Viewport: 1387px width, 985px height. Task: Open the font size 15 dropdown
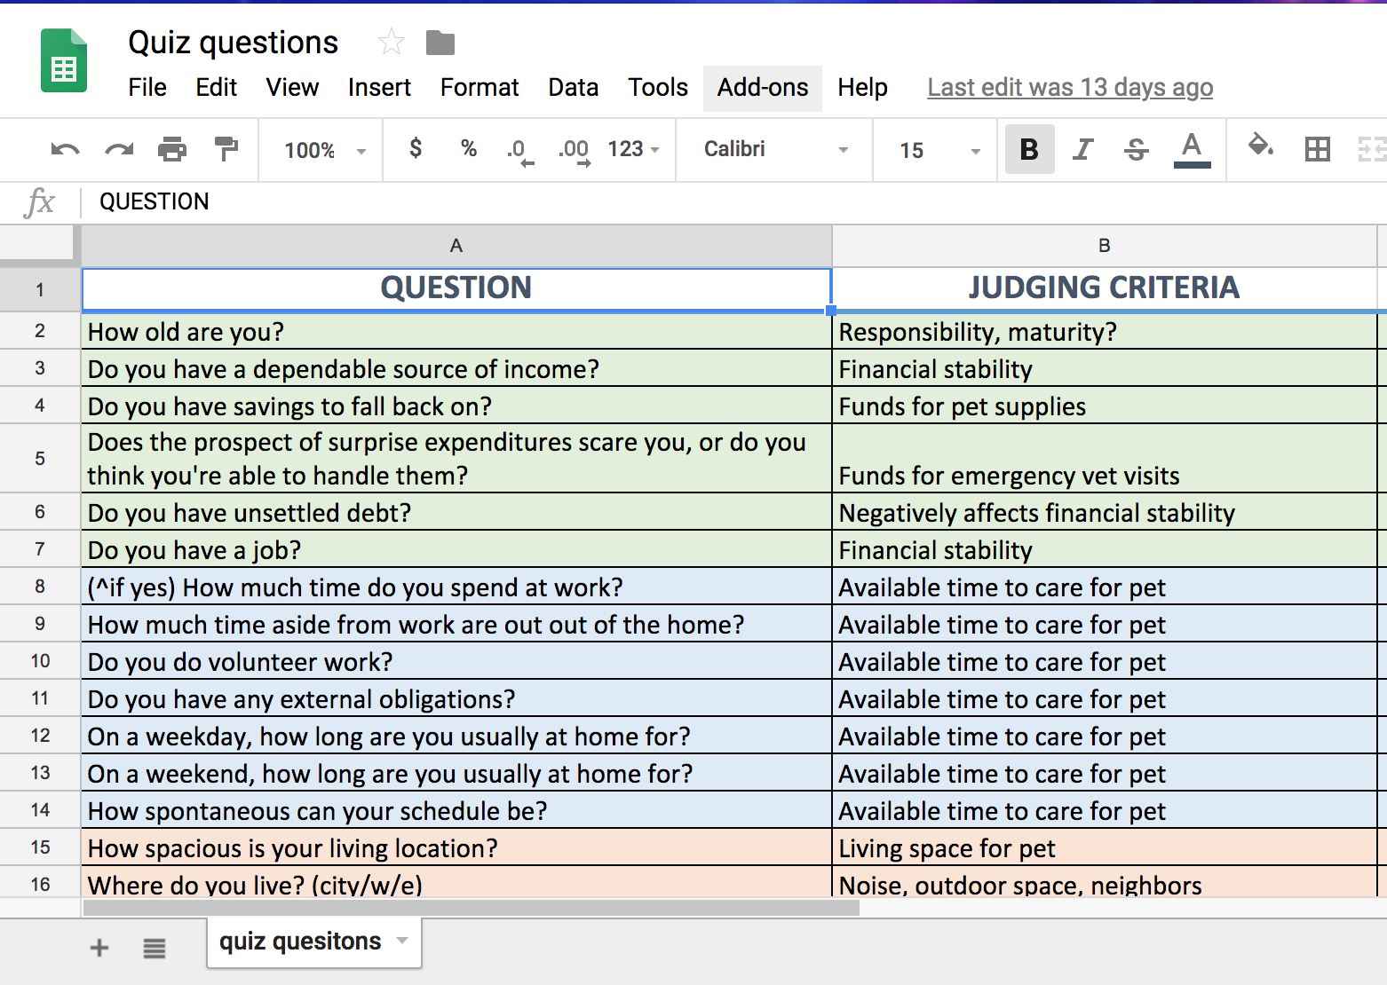coord(939,150)
